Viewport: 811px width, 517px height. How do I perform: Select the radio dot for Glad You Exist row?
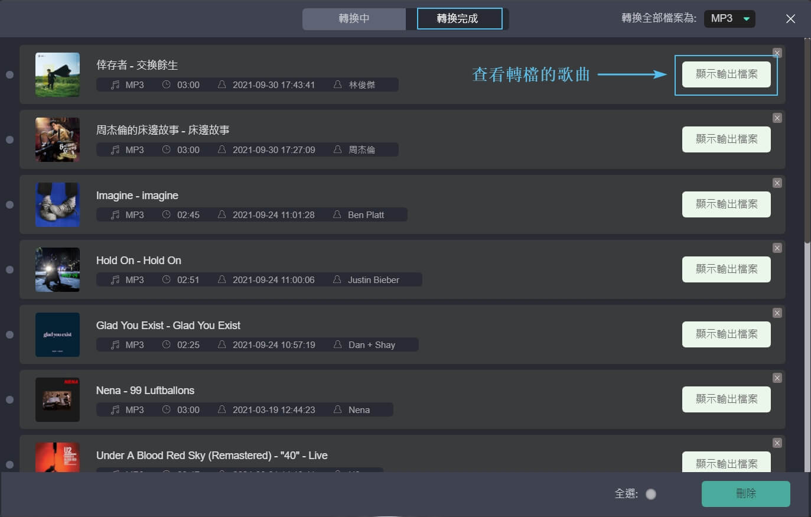pos(9,334)
